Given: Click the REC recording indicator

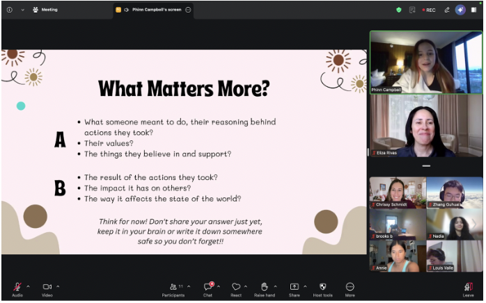Looking at the screenshot, I should point(429,10).
